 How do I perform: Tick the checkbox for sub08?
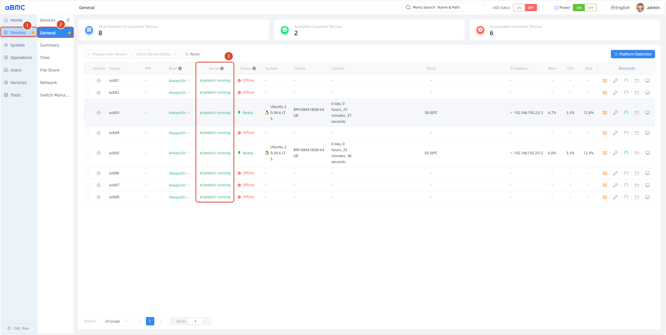tap(88, 197)
